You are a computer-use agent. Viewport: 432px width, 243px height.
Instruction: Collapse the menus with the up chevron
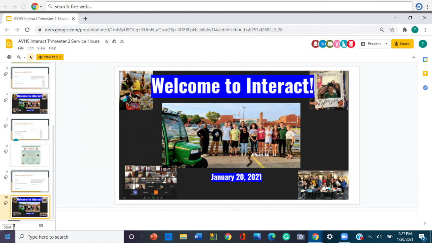click(413, 57)
